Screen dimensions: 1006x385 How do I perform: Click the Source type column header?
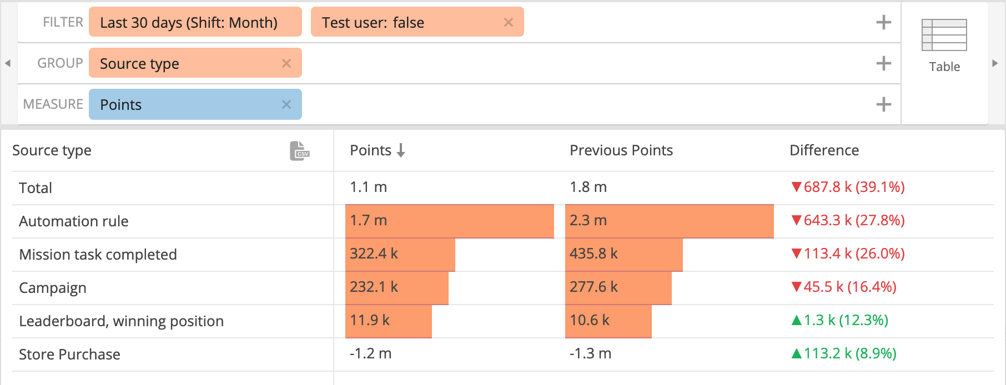pyautogui.click(x=52, y=150)
